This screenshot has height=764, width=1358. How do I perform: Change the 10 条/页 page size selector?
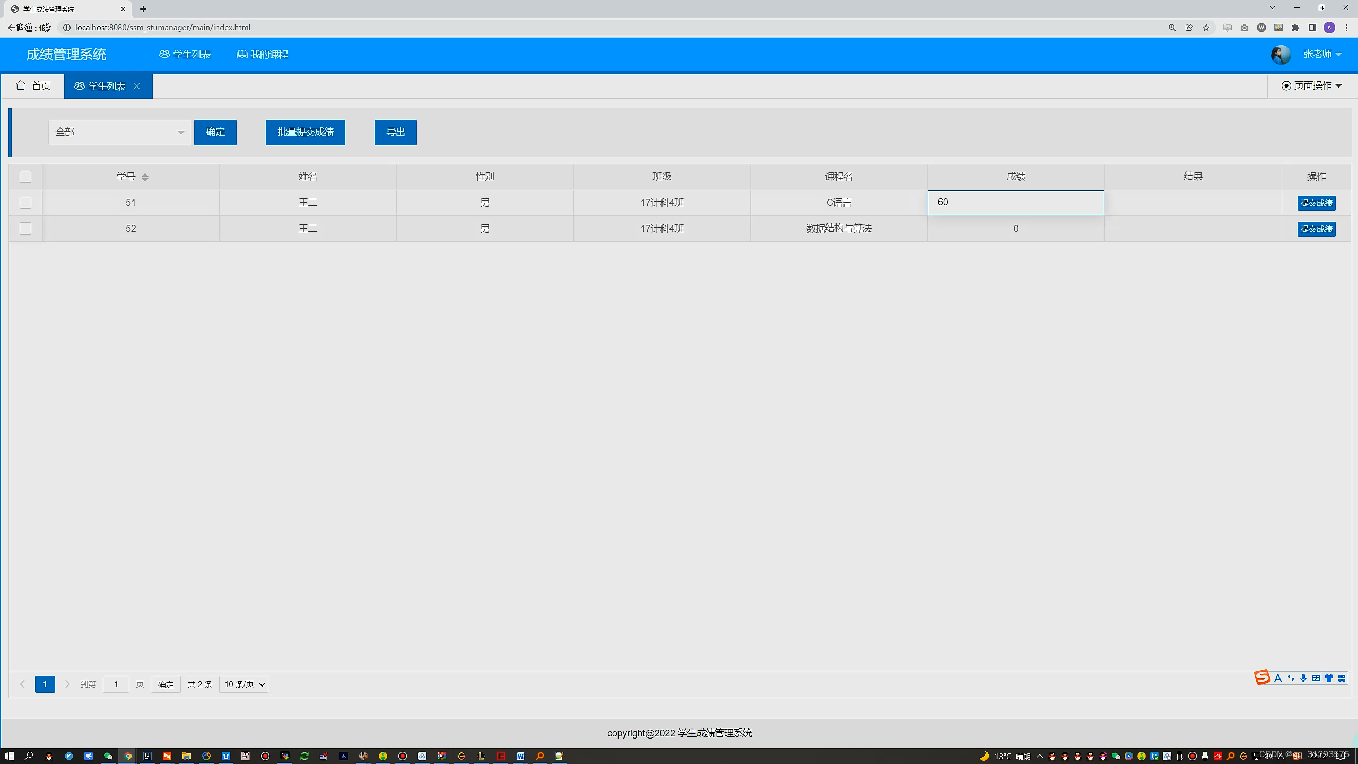tap(243, 684)
